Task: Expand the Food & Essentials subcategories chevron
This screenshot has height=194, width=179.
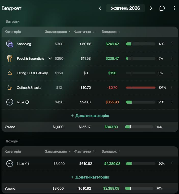Action: coord(50,58)
